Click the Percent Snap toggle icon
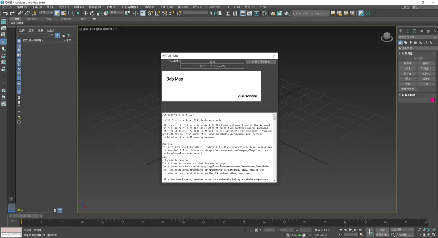438x238 pixels. (164, 13)
